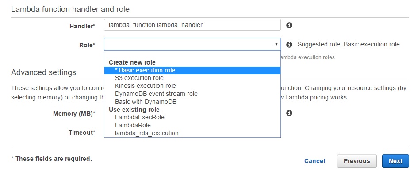This screenshot has height=175, width=414.
Task: Click inside the Role combo box field
Action: coord(192,44)
